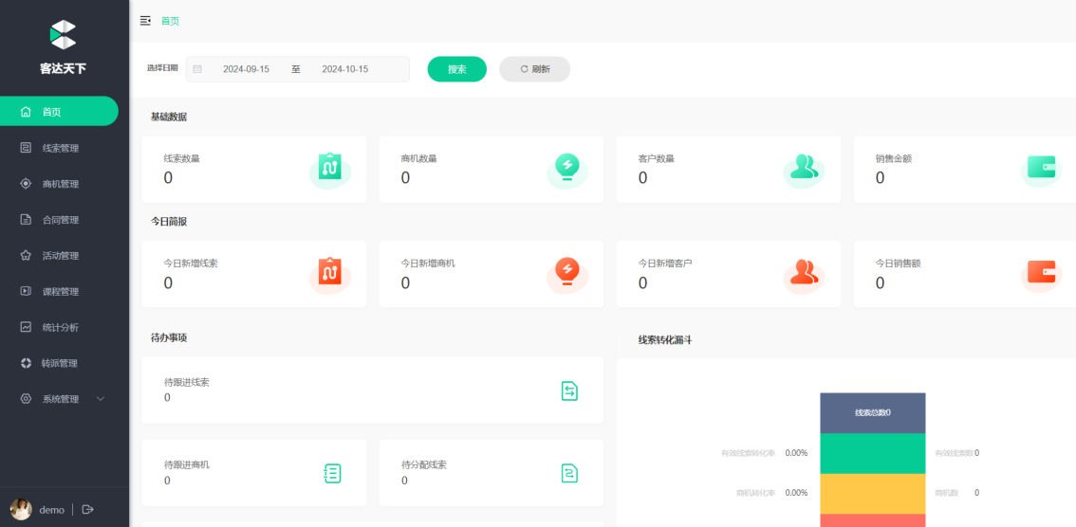Click the 刷新 refresh button
Screen dimensions: 1076x527
point(534,69)
